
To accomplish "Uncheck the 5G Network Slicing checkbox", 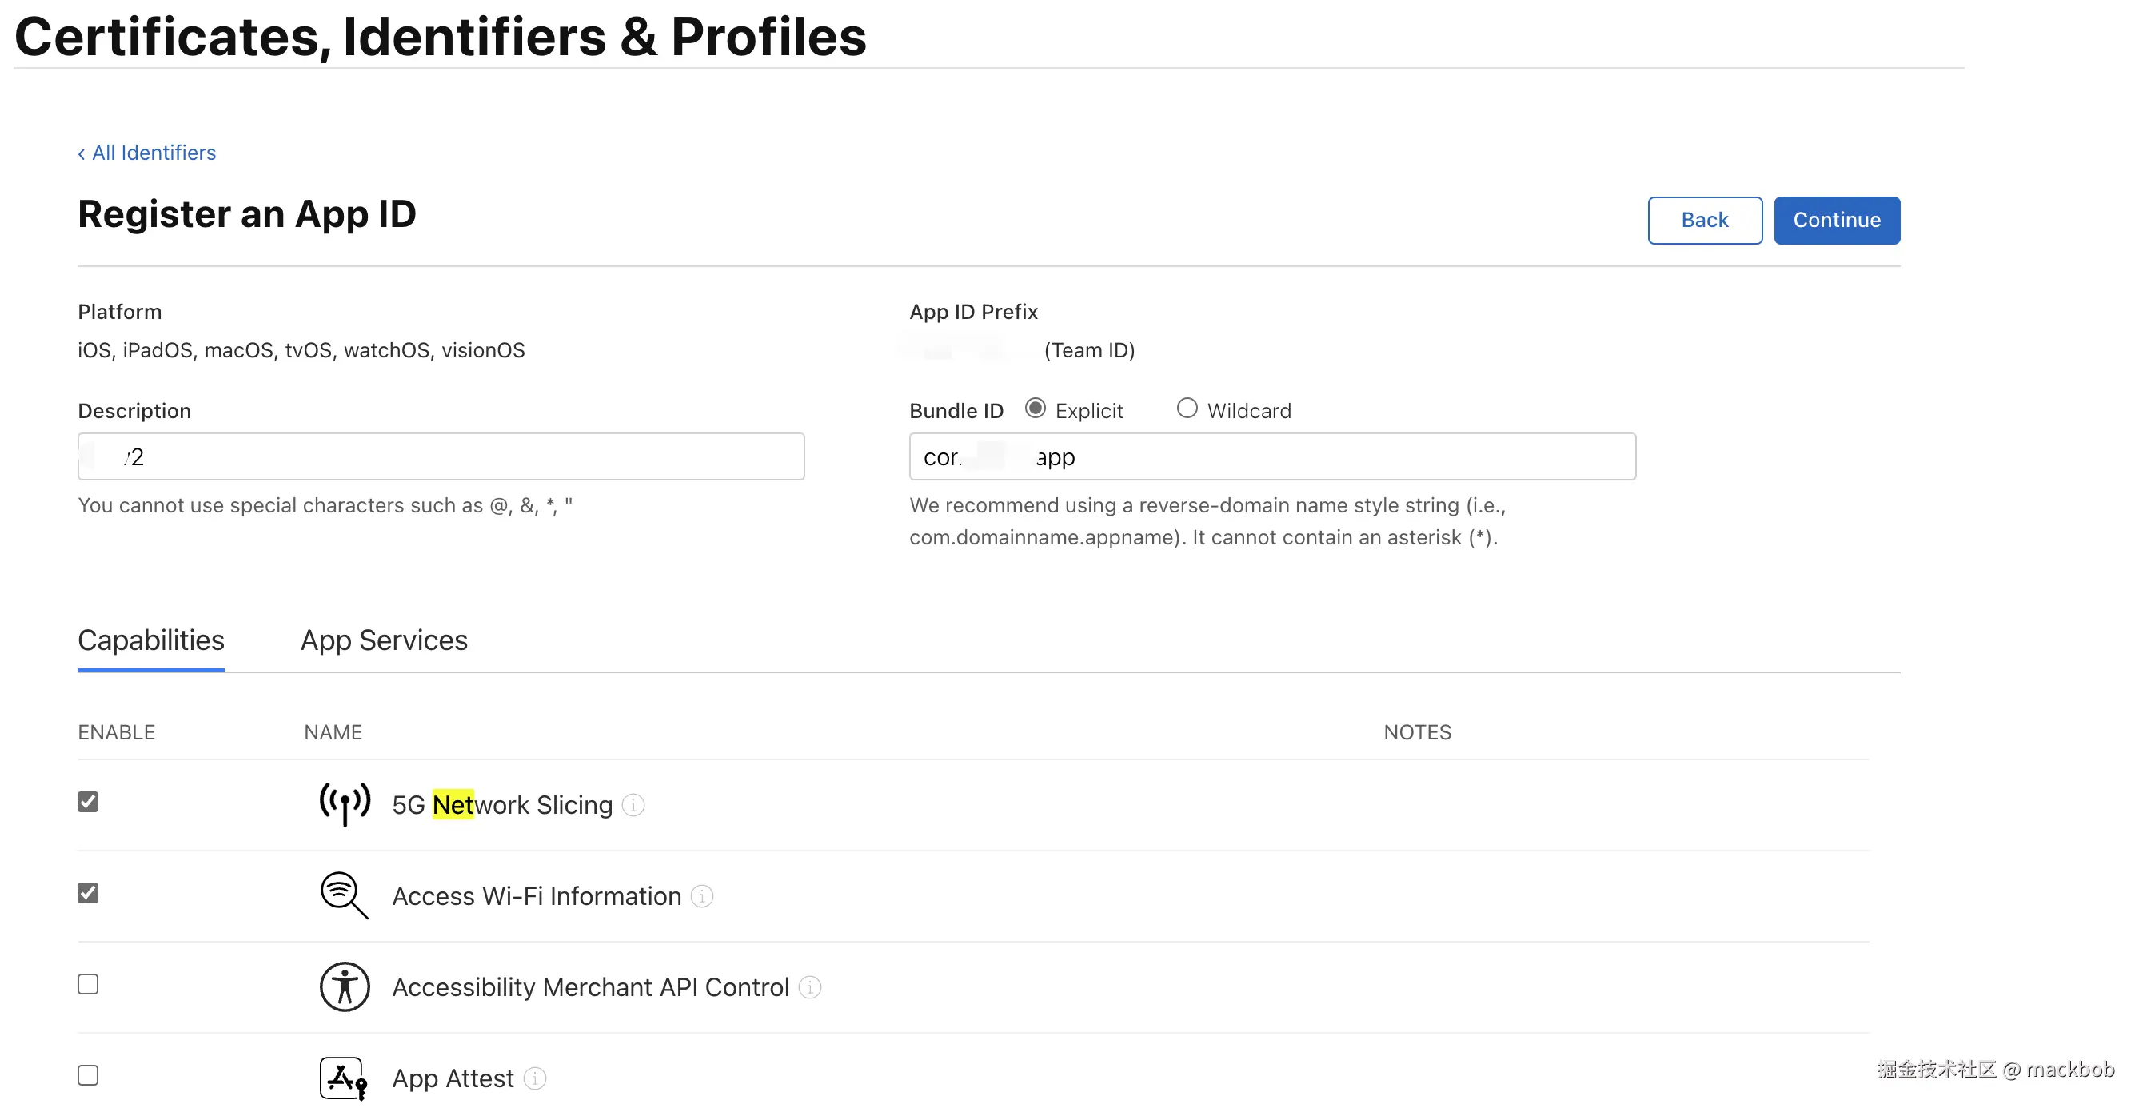I will click(88, 802).
